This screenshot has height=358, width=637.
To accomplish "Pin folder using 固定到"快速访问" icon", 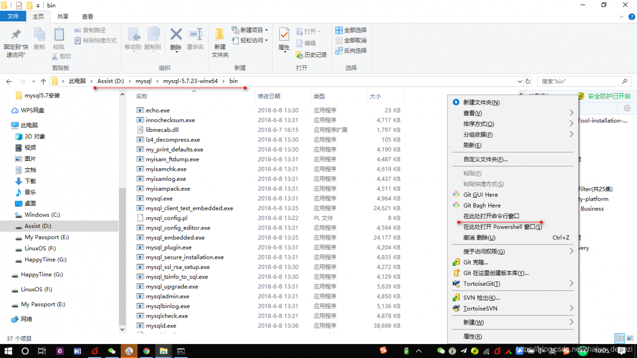I will (x=16, y=35).
